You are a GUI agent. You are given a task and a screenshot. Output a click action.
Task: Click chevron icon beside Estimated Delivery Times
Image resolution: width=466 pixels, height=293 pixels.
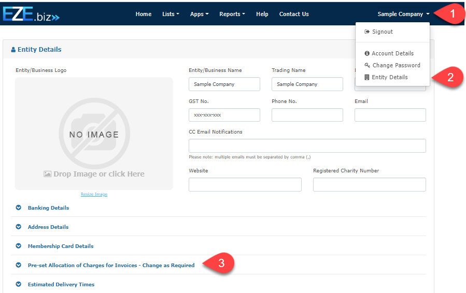pos(19,284)
